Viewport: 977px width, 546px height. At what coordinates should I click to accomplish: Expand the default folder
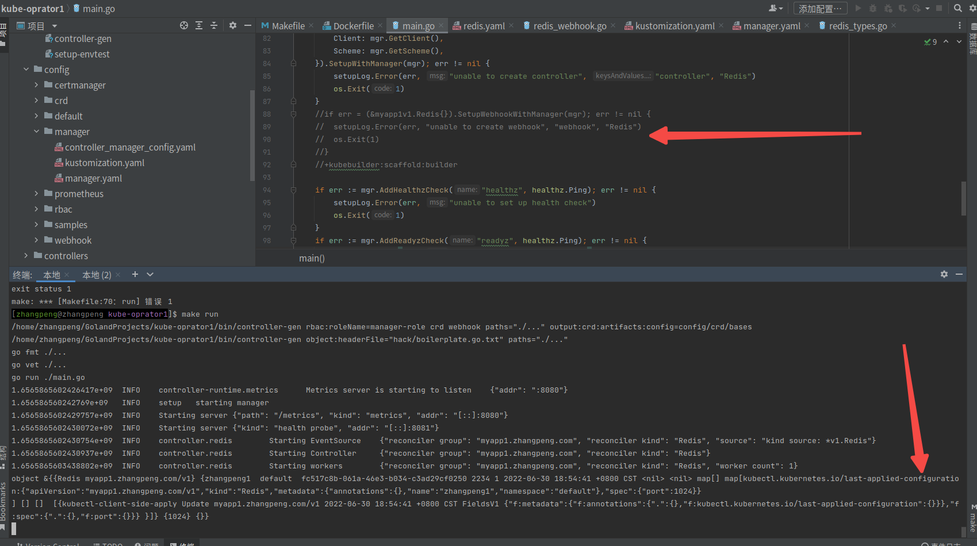tap(36, 116)
